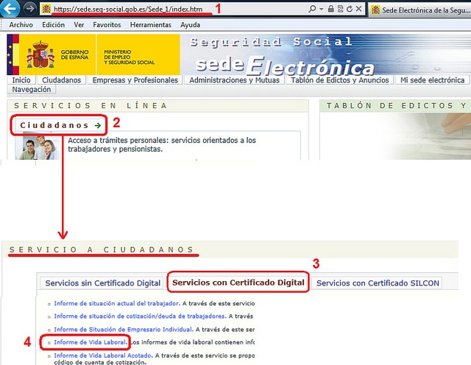Click the refresh page icon
Screen dimensions: 471x365
point(349,9)
